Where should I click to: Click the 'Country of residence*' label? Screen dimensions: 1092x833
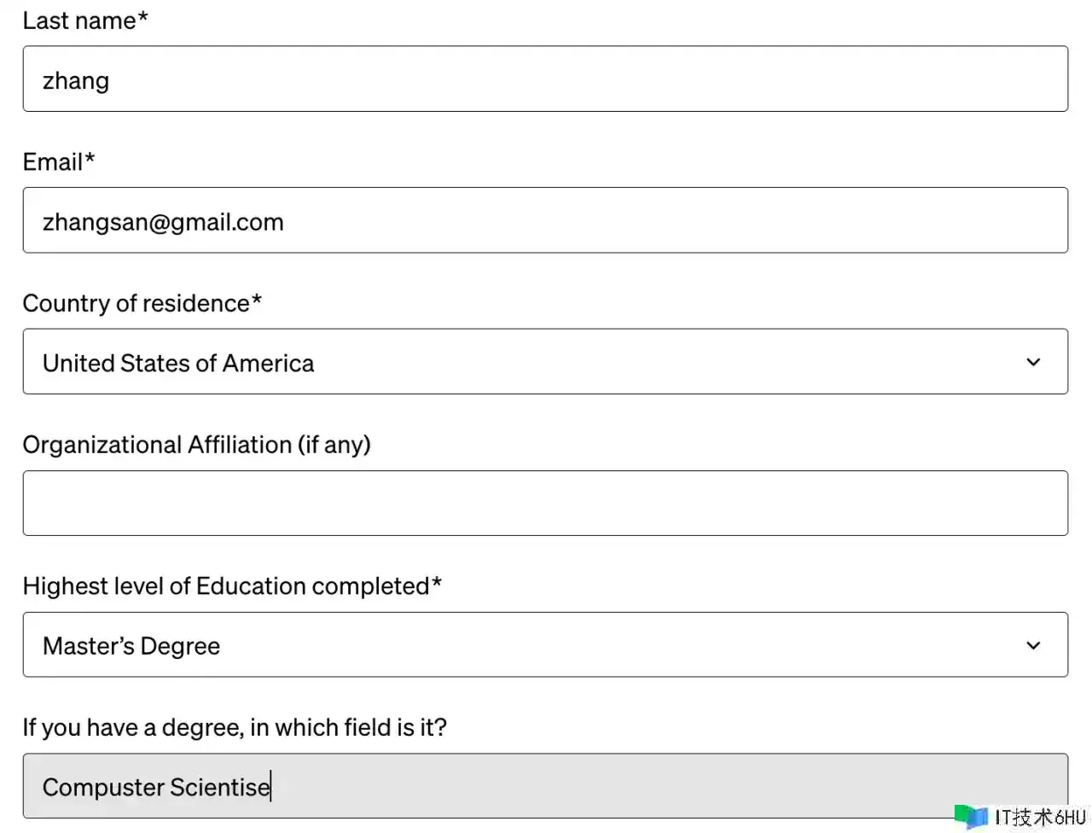(x=142, y=303)
